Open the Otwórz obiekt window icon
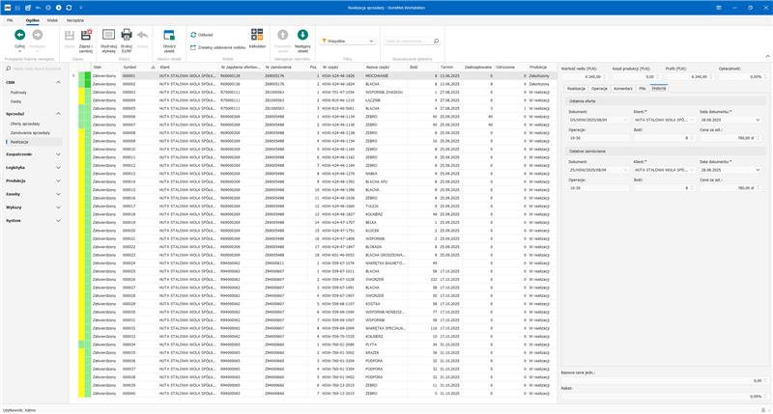This screenshot has height=414, width=773. click(169, 36)
